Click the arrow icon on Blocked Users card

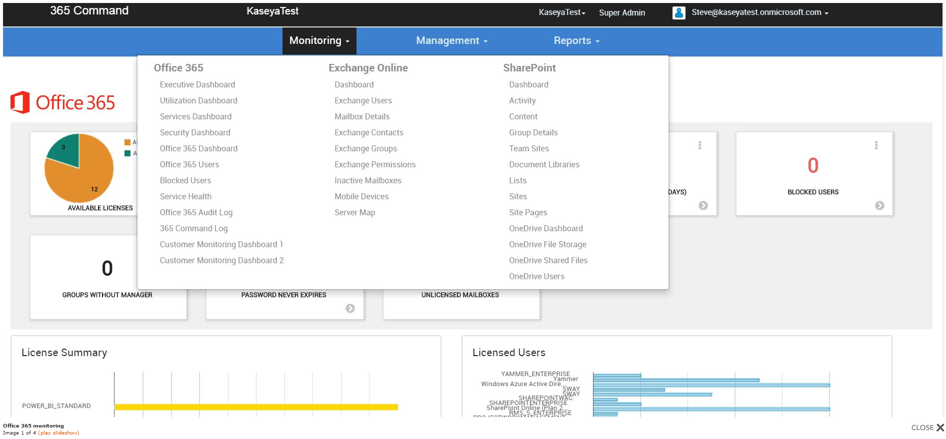tap(879, 205)
